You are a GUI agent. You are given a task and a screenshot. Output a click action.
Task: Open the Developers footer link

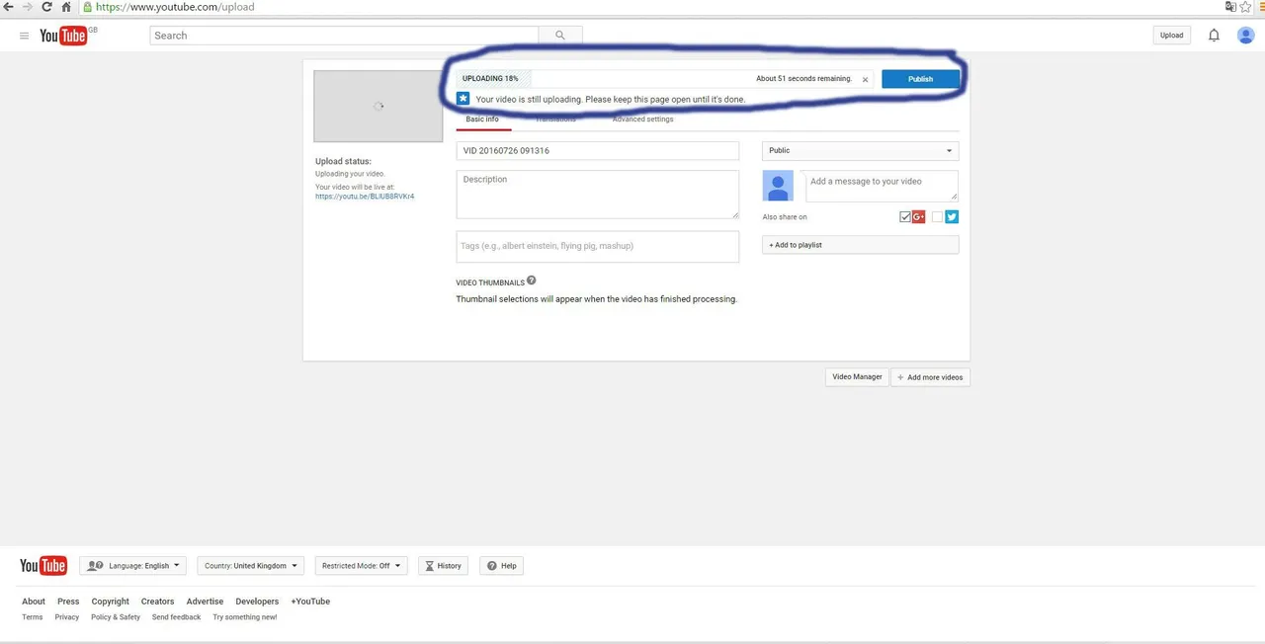pos(257,602)
